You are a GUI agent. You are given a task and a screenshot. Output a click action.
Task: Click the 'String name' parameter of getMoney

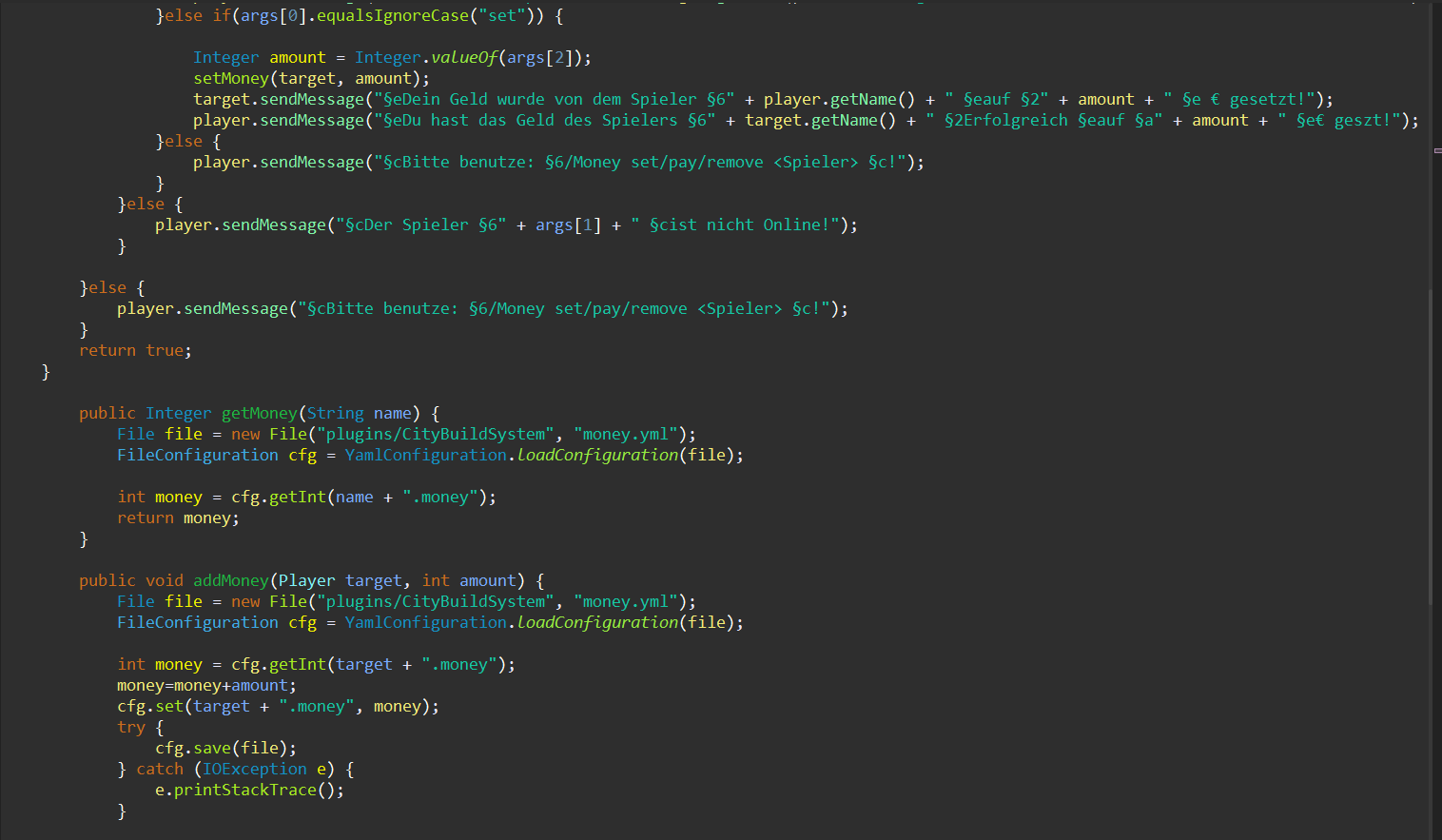coord(359,413)
